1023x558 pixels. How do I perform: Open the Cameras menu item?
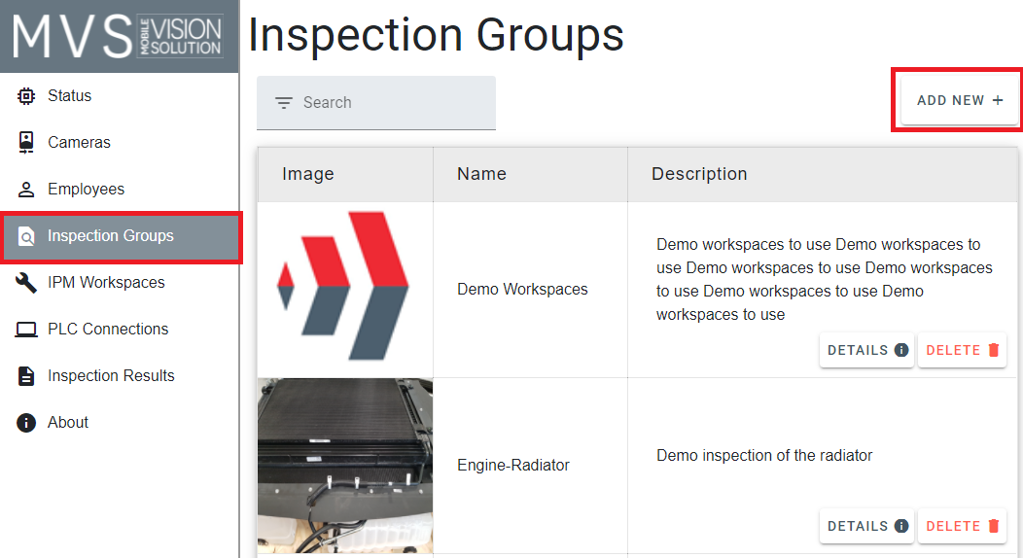(120, 142)
